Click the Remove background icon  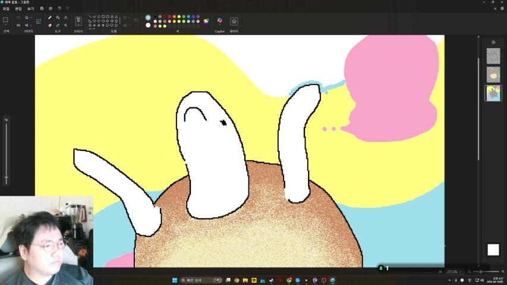click(x=39, y=21)
